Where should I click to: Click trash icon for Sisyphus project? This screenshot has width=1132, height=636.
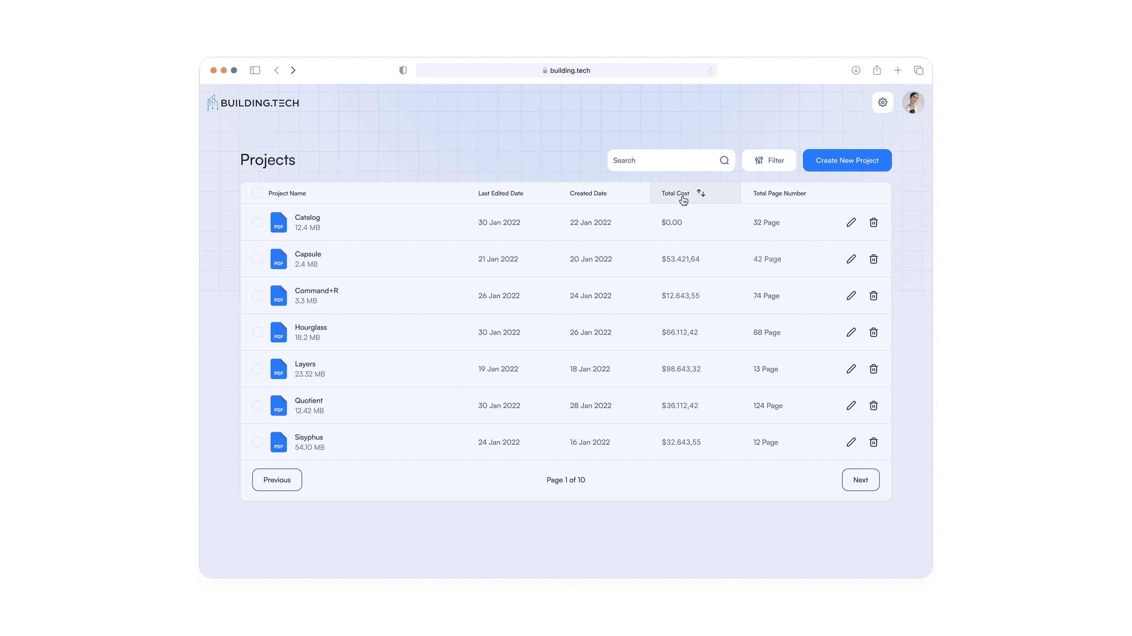(x=873, y=442)
